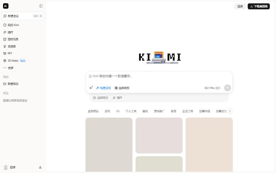Select the 企业工具 template tab

click(x=188, y=111)
